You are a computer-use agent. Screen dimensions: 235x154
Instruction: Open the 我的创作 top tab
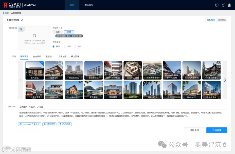(89, 5)
